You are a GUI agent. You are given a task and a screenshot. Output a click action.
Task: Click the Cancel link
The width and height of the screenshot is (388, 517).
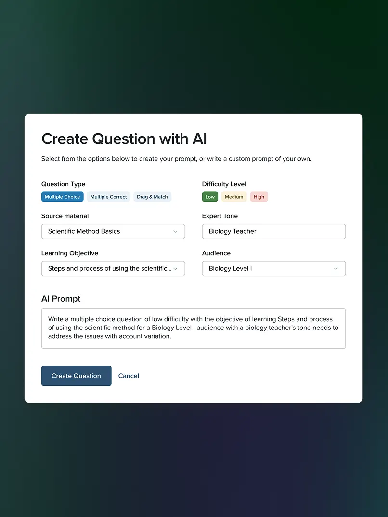129,376
